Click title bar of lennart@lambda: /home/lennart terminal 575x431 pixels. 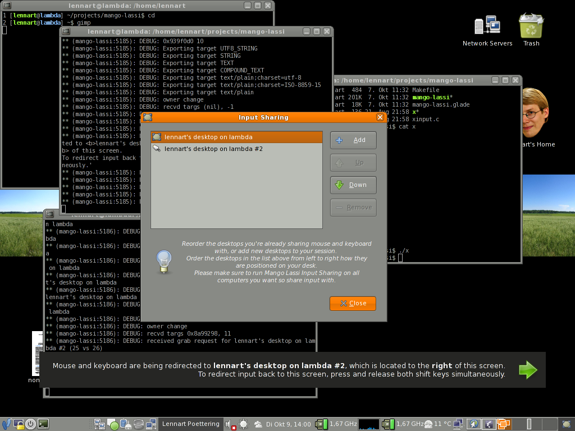(127, 6)
